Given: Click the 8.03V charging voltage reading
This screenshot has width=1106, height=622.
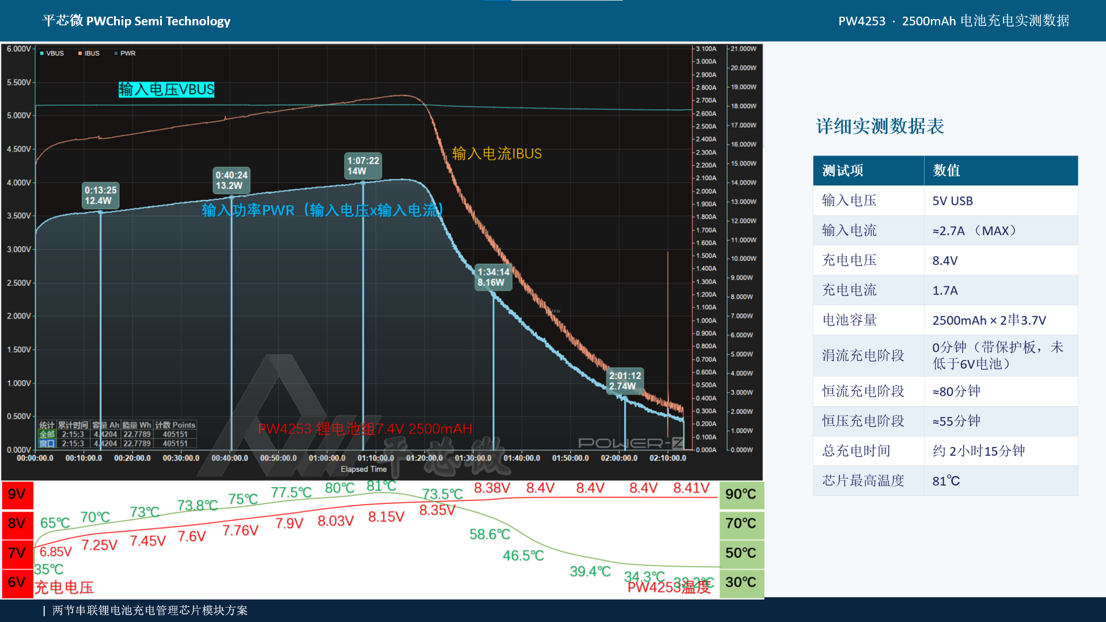Looking at the screenshot, I should point(336,521).
